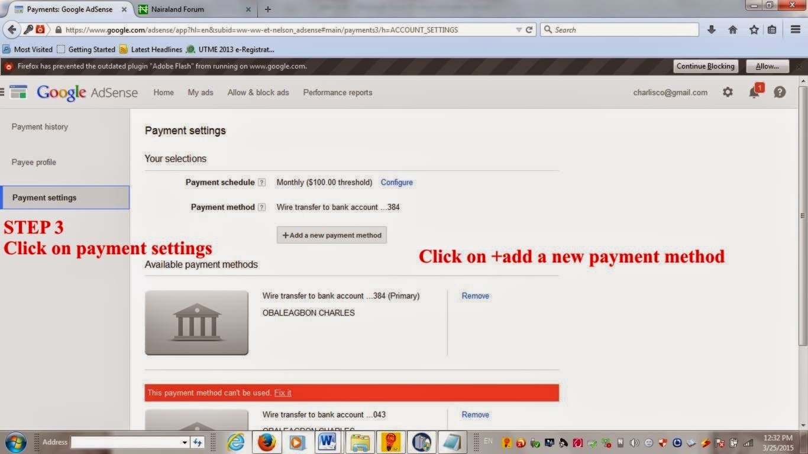The height and width of the screenshot is (454, 808).
Task: Open help tooltip beside Payment schedule
Action: click(262, 183)
